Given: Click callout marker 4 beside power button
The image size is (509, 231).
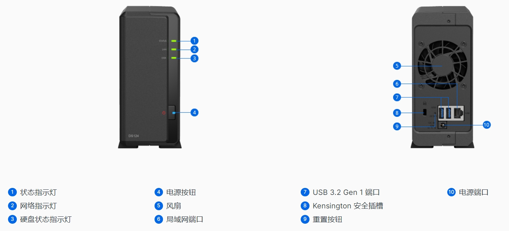Looking at the screenshot, I should [194, 112].
